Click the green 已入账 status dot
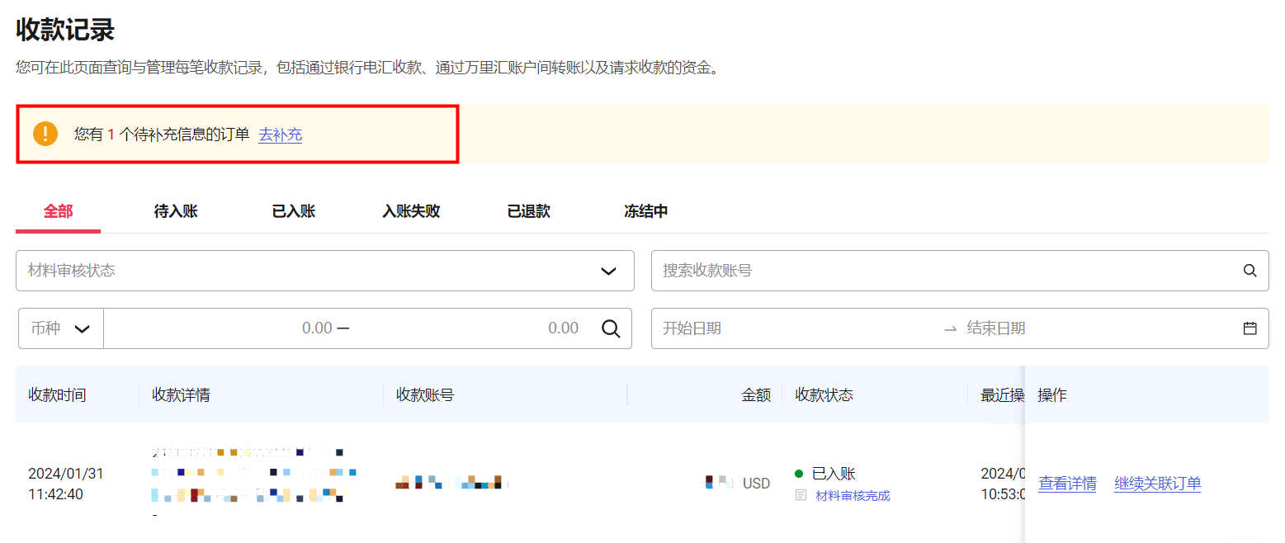The image size is (1285, 543). (x=799, y=474)
